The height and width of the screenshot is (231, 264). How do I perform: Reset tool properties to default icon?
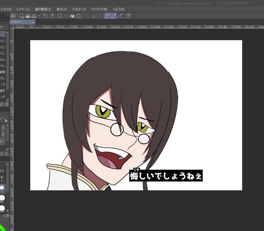(x=2, y=154)
